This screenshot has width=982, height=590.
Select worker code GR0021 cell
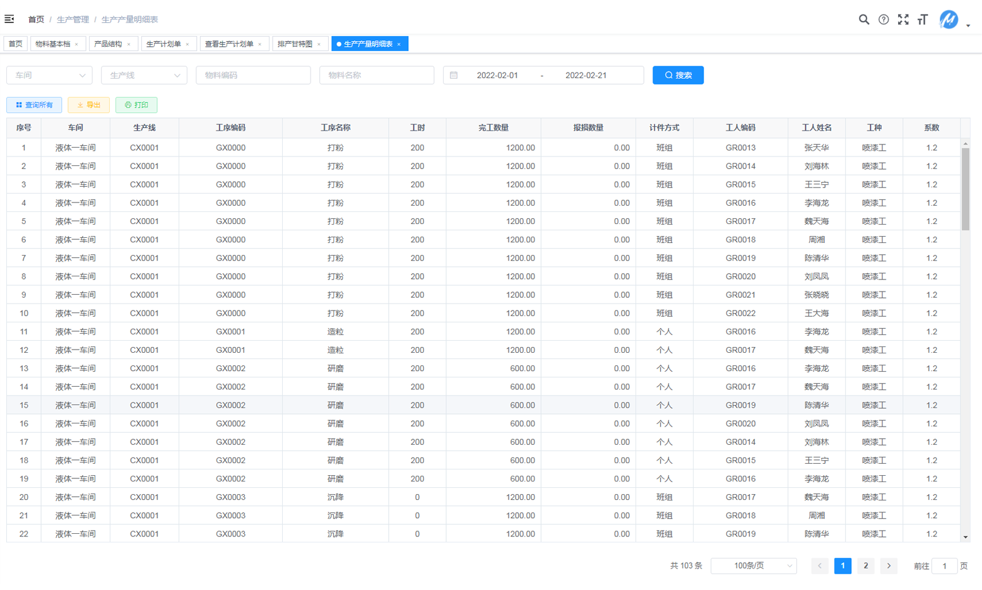coord(740,295)
